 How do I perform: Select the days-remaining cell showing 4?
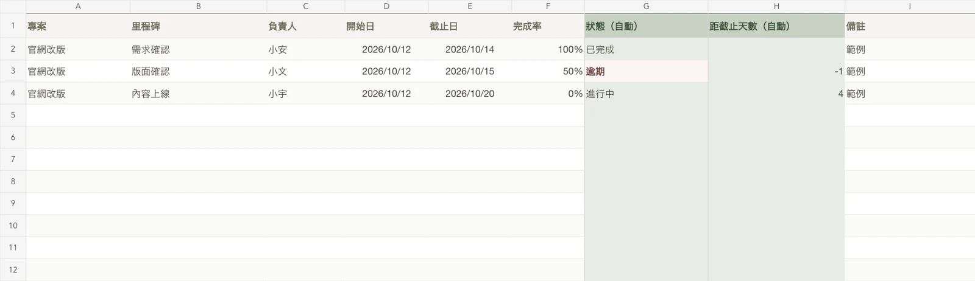point(776,94)
